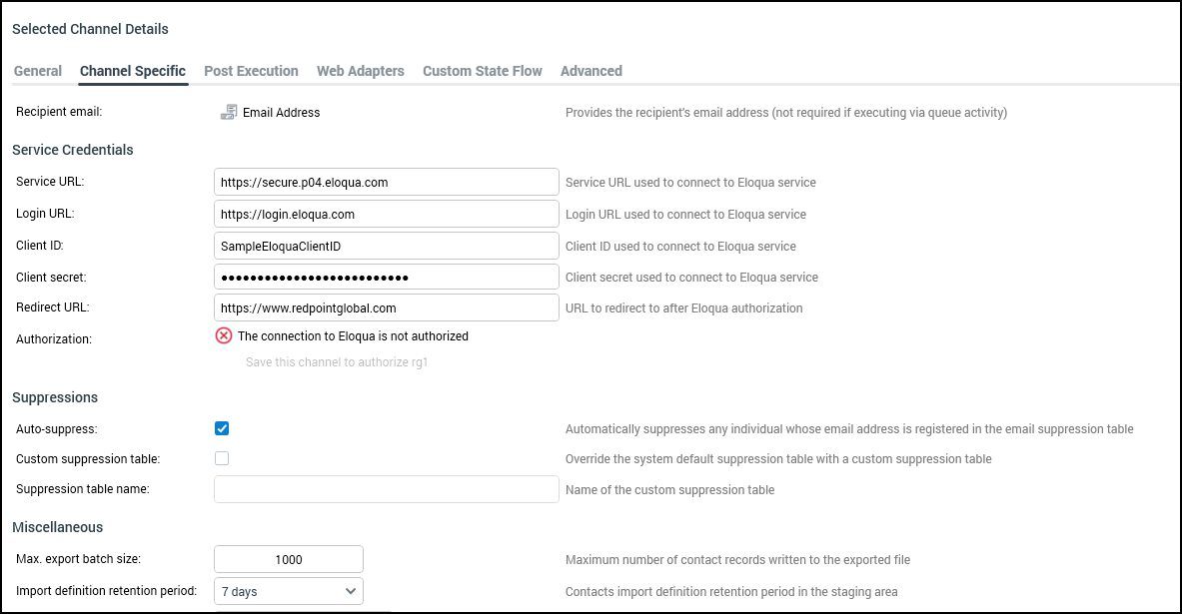Open the Advanced tab
The height and width of the screenshot is (614, 1182).
tap(591, 71)
